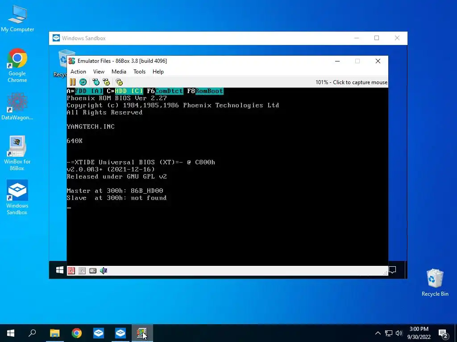Image resolution: width=457 pixels, height=342 pixels.
Task: Open Chrome from the taskbar
Action: click(x=77, y=333)
